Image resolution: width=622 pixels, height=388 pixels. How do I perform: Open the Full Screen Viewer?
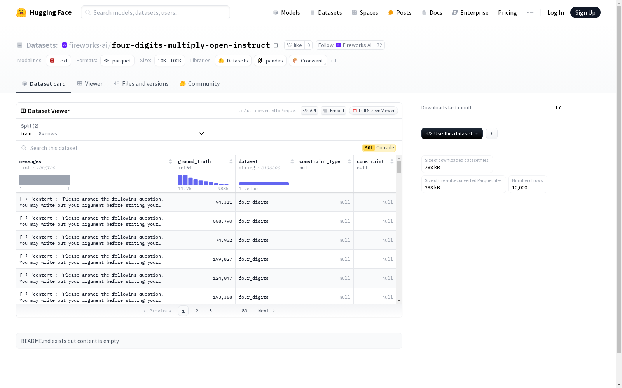tap(374, 111)
